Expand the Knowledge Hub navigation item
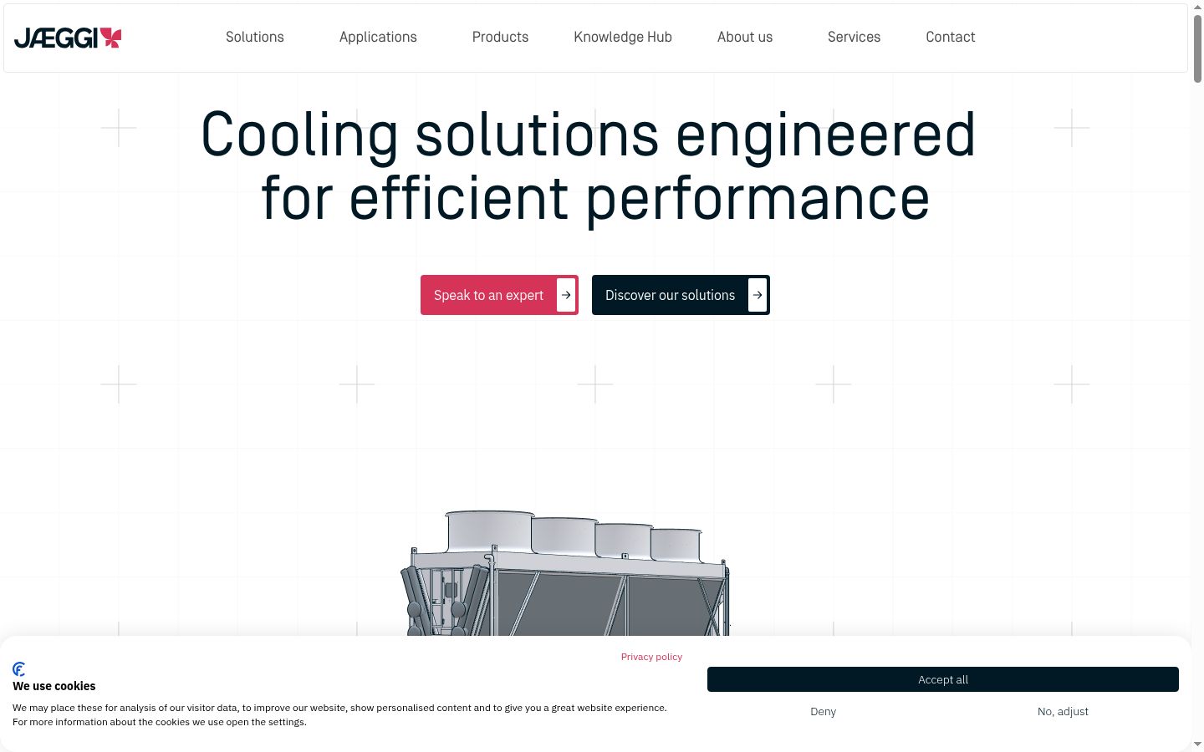1204x752 pixels. click(623, 37)
